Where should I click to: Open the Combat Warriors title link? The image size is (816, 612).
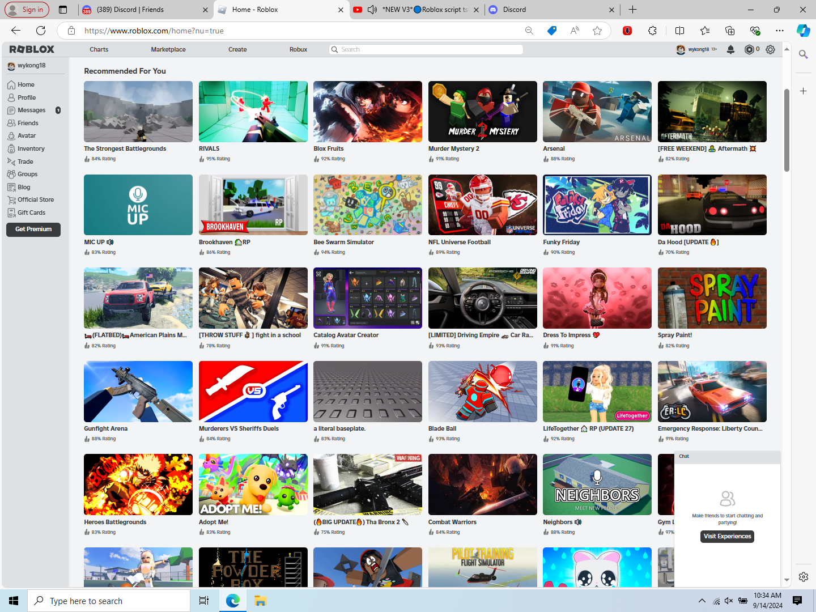pos(452,522)
